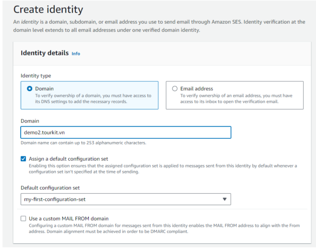Click the 'Assign a default configuration set' label text
316x248 pixels.
[69, 159]
